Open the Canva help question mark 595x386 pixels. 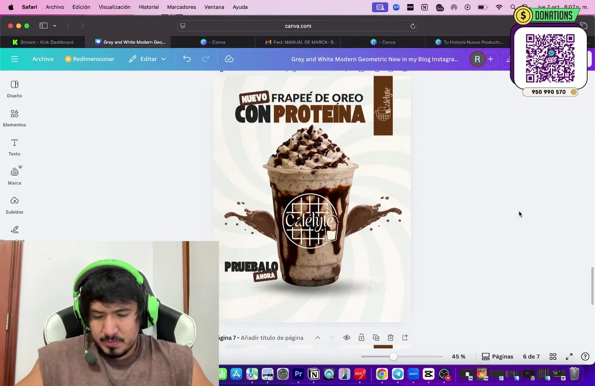(585, 357)
